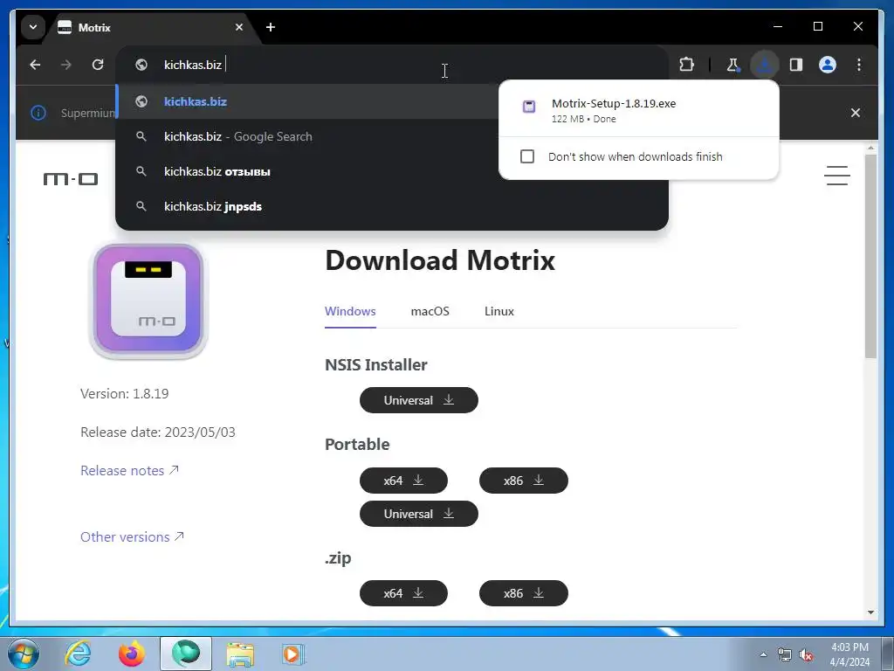Switch to the Linux tab

pos(499,312)
